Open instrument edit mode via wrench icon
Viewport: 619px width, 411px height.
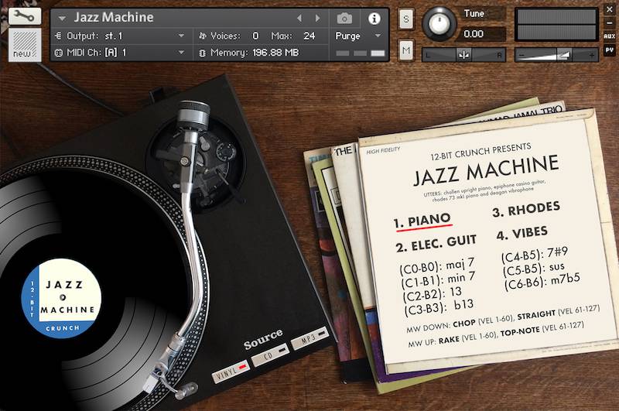[24, 17]
